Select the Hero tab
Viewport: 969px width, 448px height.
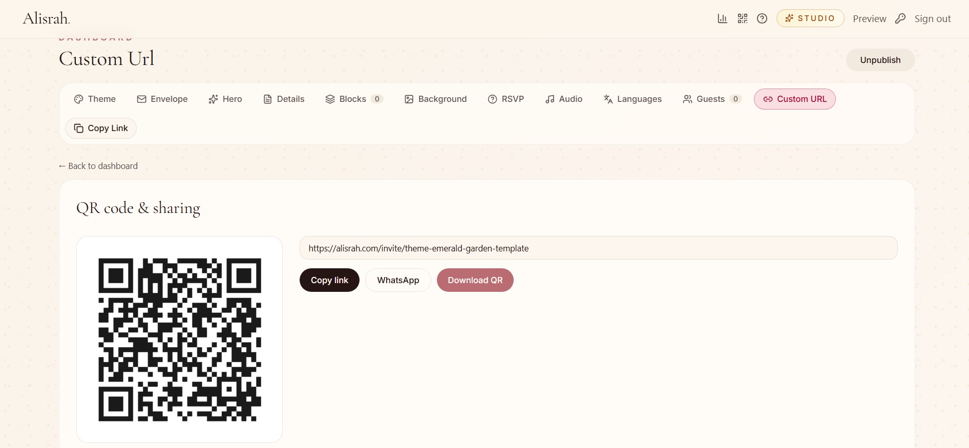point(225,99)
